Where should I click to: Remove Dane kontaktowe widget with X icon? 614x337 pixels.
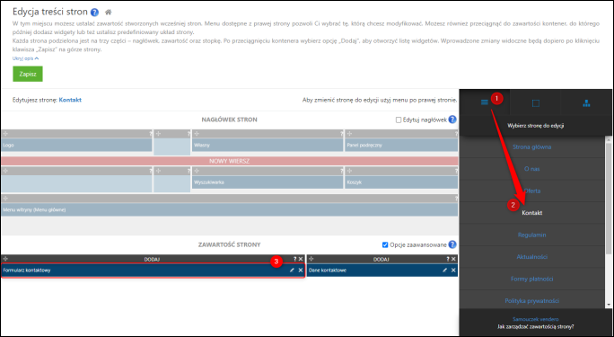click(453, 270)
